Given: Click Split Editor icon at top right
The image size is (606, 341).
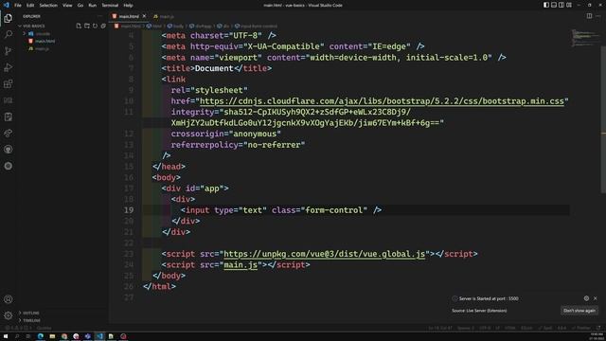Looking at the screenshot, I should pos(589,16).
